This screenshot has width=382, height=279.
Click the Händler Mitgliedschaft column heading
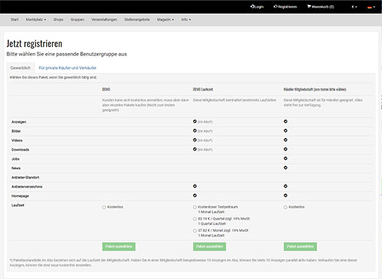(x=314, y=90)
